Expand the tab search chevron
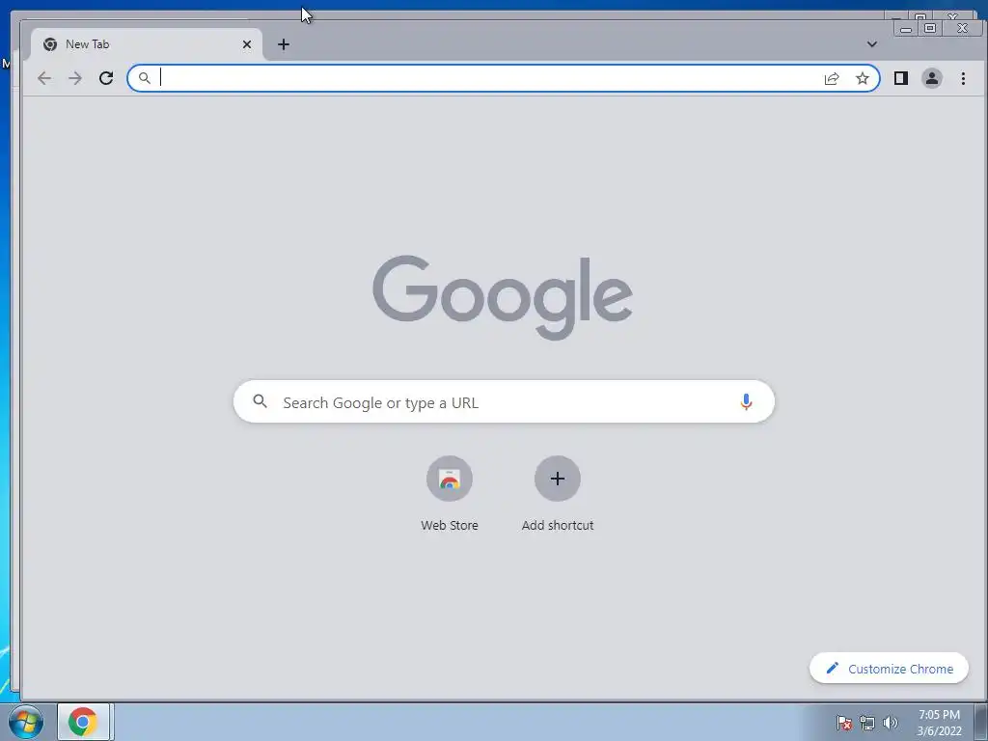 coord(871,44)
